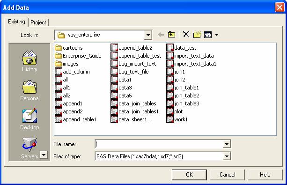
Task: Switch to the Project tab
Action: click(x=38, y=22)
